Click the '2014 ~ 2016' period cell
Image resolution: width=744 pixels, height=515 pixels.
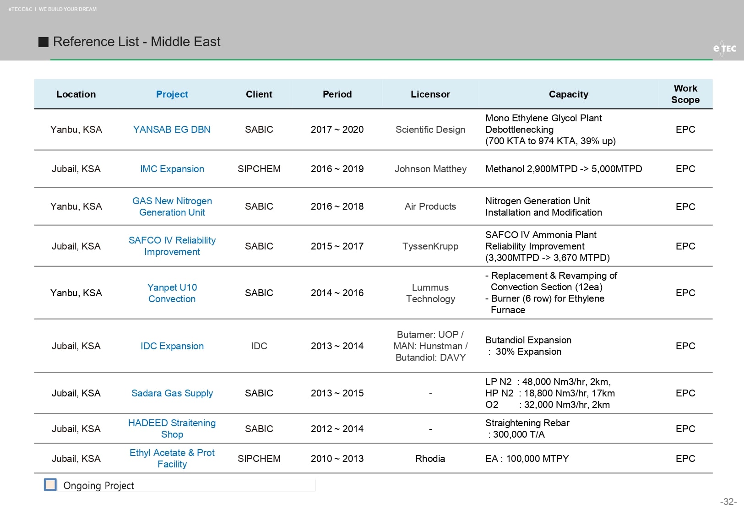(x=337, y=293)
